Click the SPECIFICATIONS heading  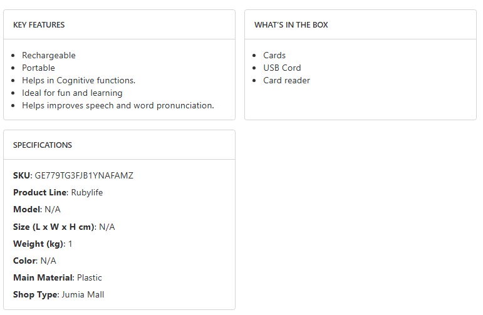tap(43, 145)
